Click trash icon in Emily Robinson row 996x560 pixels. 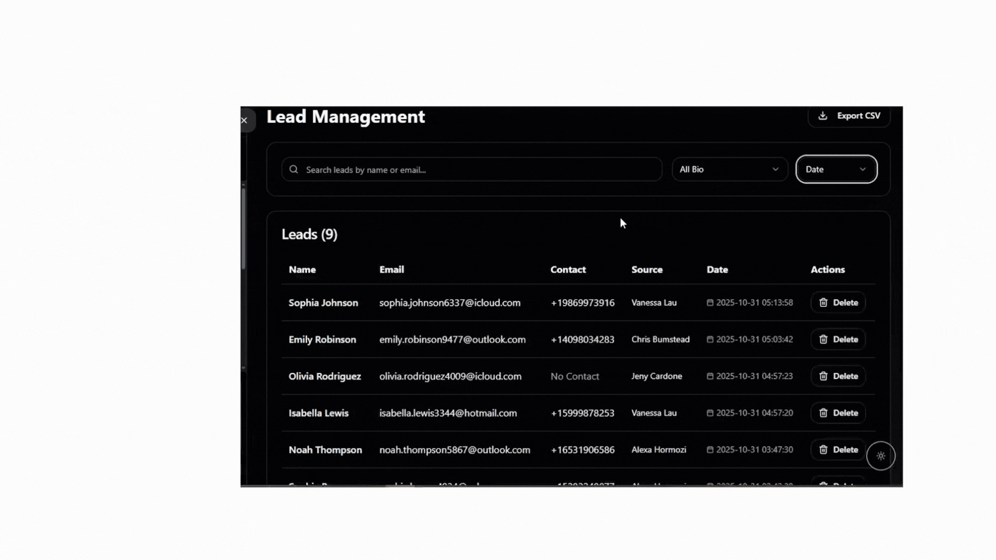[823, 340]
